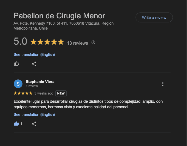Screen dimensions: 187x146
Task: See English translation of Stephanie's review
Action: coord(34,114)
